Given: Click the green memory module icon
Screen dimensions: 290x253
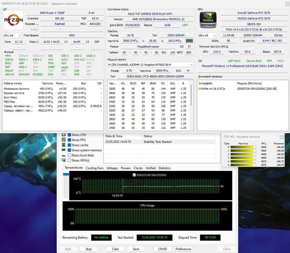Looking at the screenshot, I should 189,41.
